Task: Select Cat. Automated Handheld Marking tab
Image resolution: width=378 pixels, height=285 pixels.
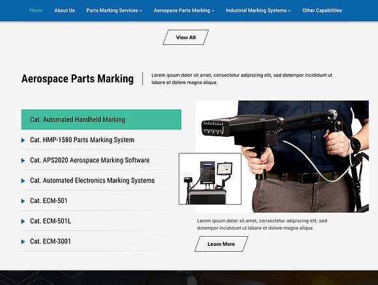Action: [101, 119]
